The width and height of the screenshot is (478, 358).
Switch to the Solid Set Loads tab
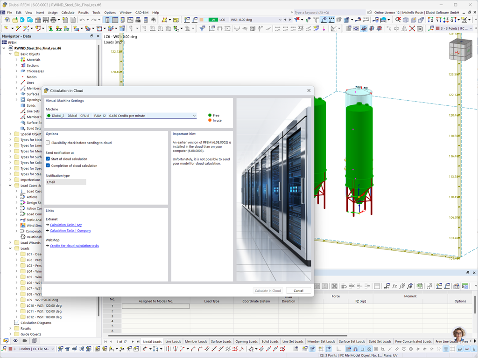(x=380, y=341)
